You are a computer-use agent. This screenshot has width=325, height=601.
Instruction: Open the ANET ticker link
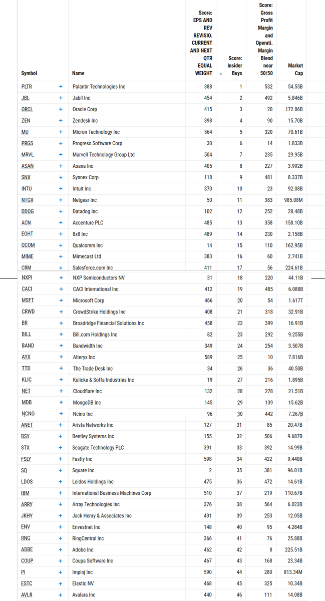point(27,425)
